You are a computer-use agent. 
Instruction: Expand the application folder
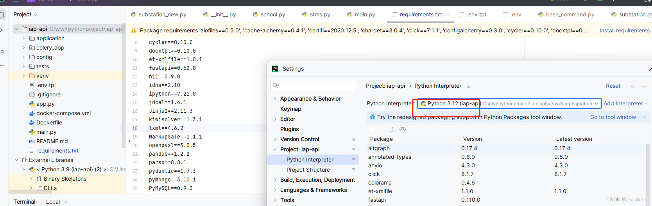(24, 38)
